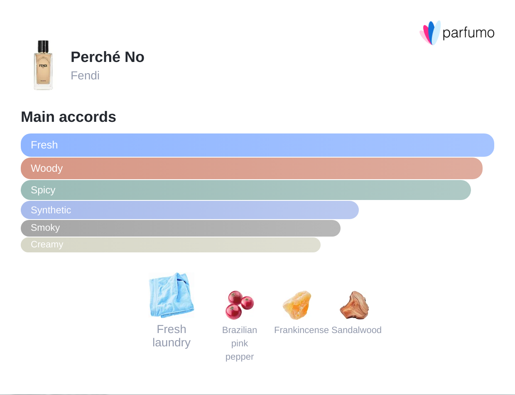Click the Frankincense resin icon
The width and height of the screenshot is (515, 395).
coord(297,305)
